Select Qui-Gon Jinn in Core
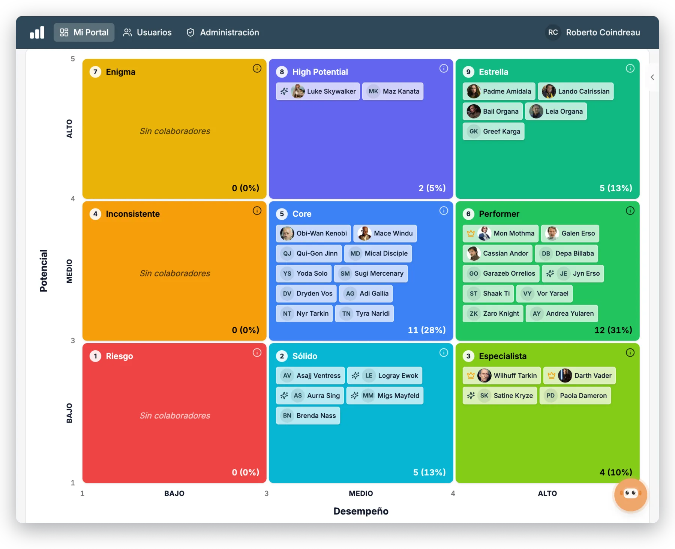Viewport: 675px width, 549px height. click(x=309, y=253)
